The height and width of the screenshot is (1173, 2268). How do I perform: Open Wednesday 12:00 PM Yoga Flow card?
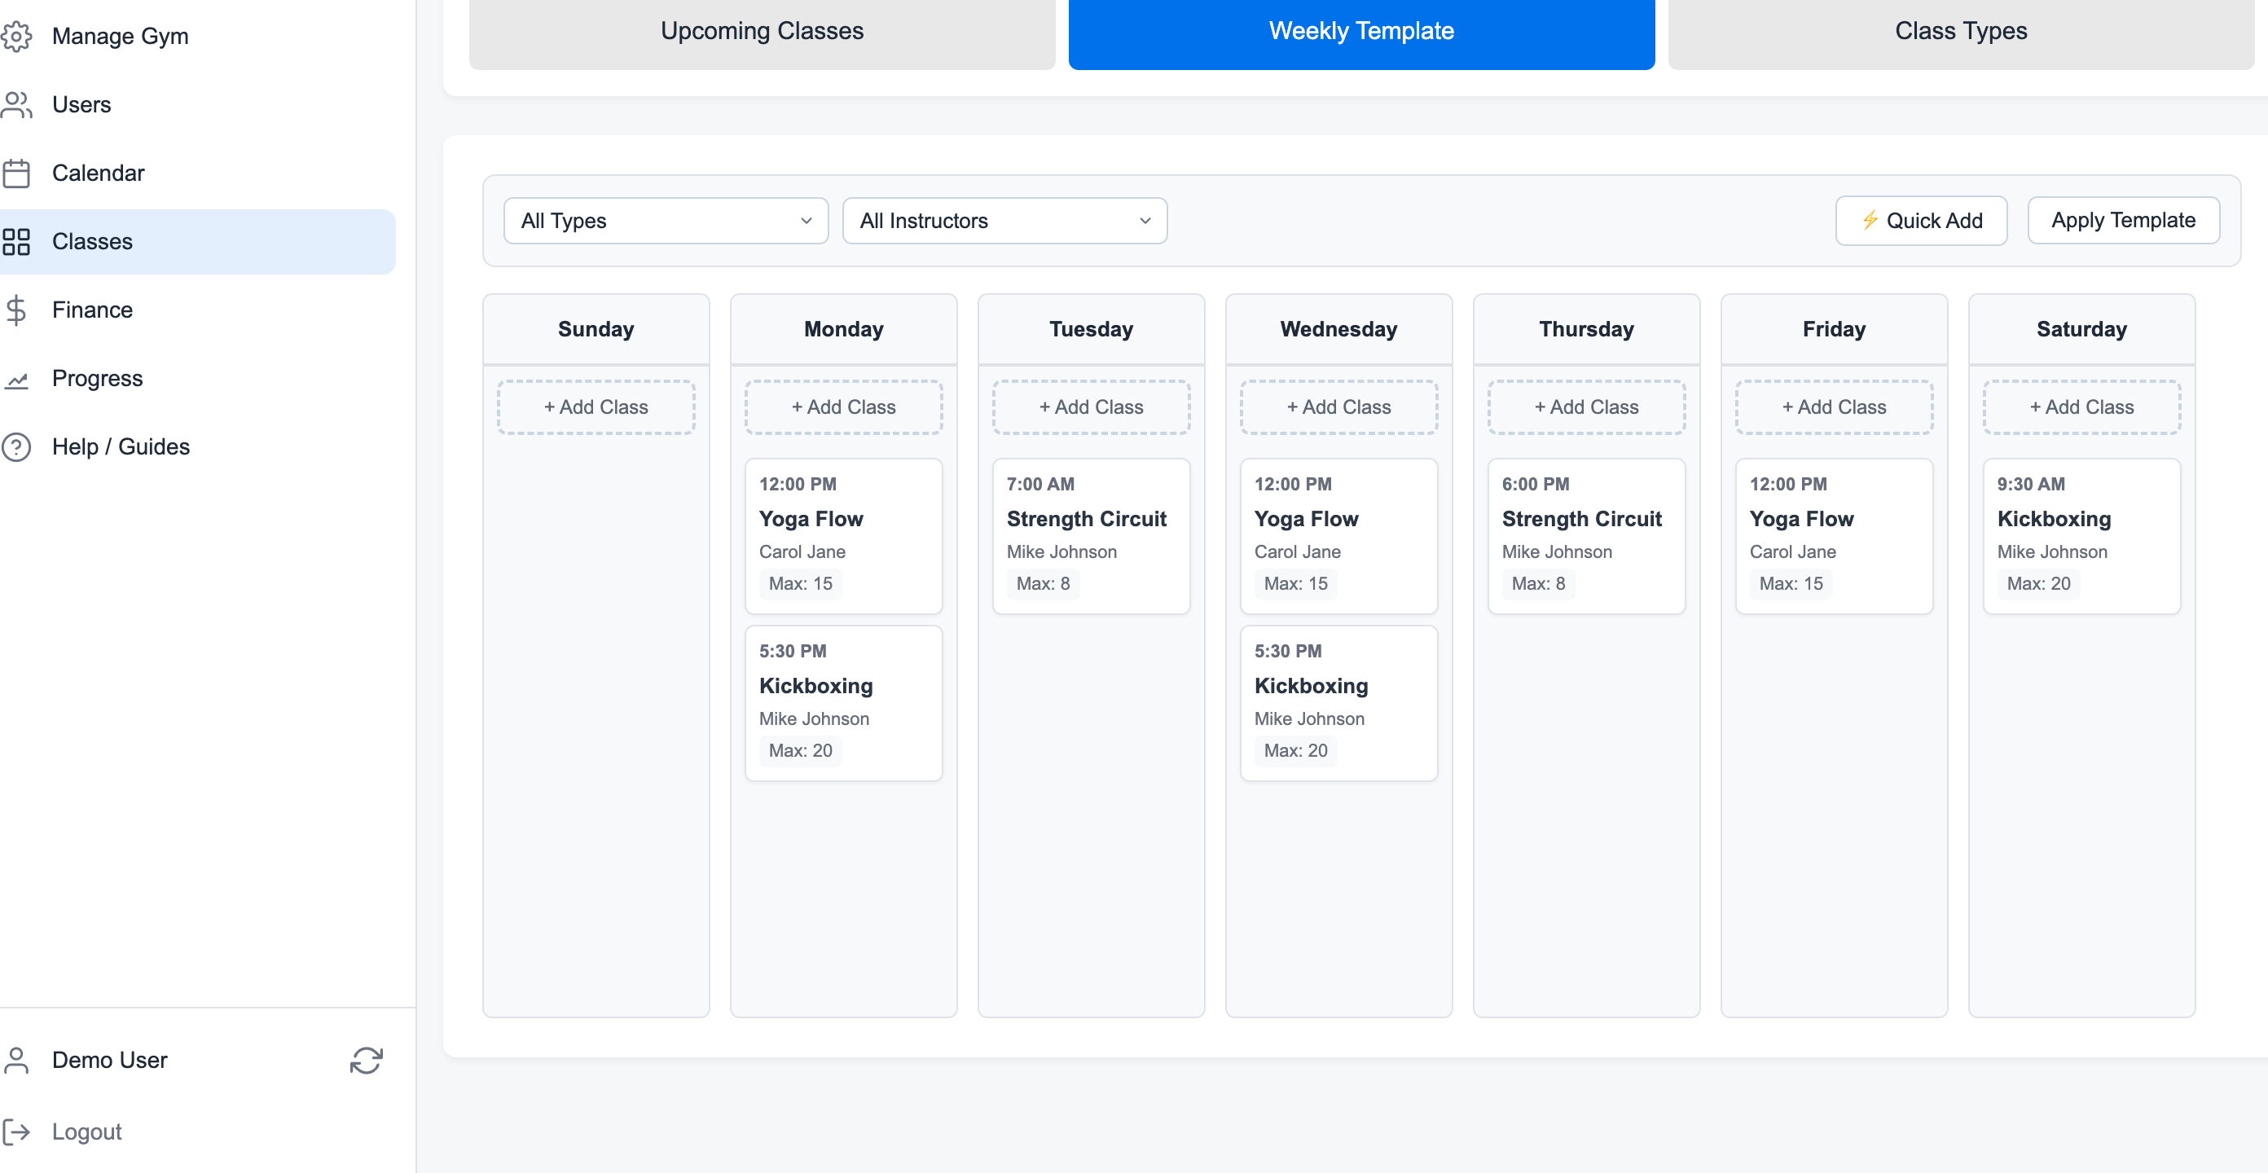[1338, 535]
